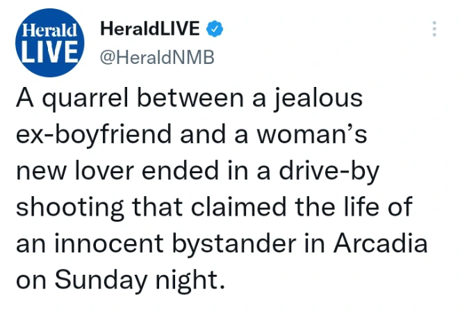Open the HeraldLIVE round profile avatar

point(50,43)
